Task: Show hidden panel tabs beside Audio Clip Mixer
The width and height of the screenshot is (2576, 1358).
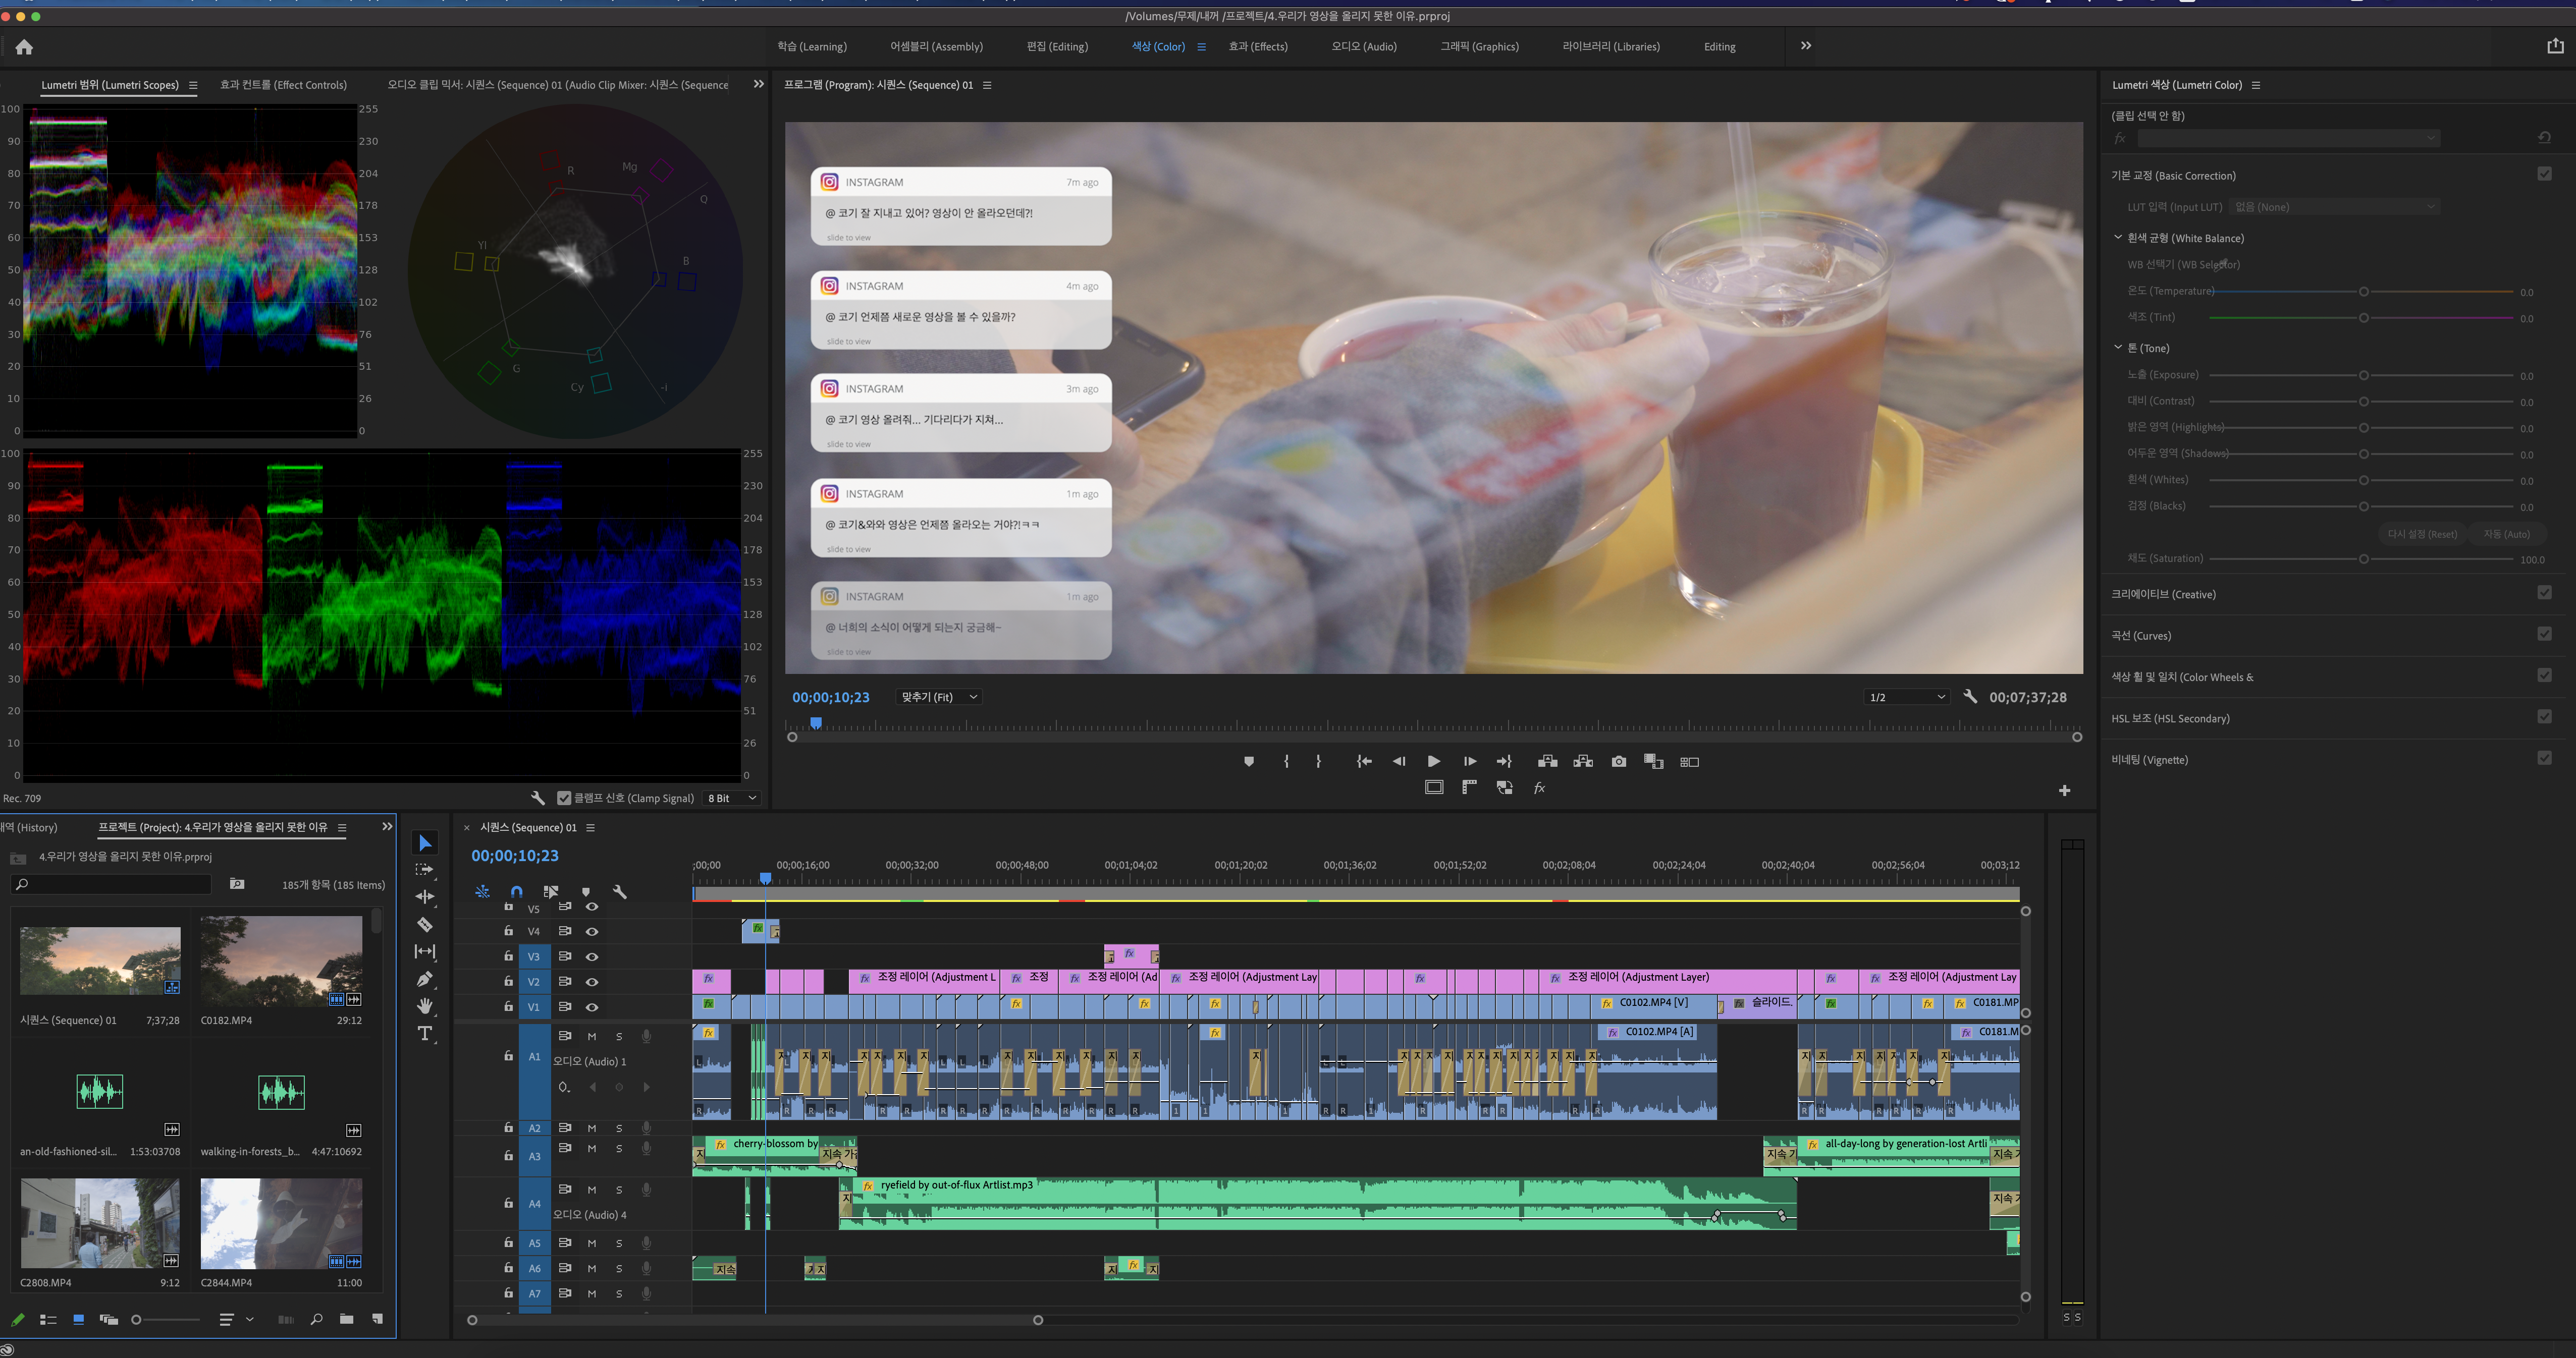Action: coord(759,84)
